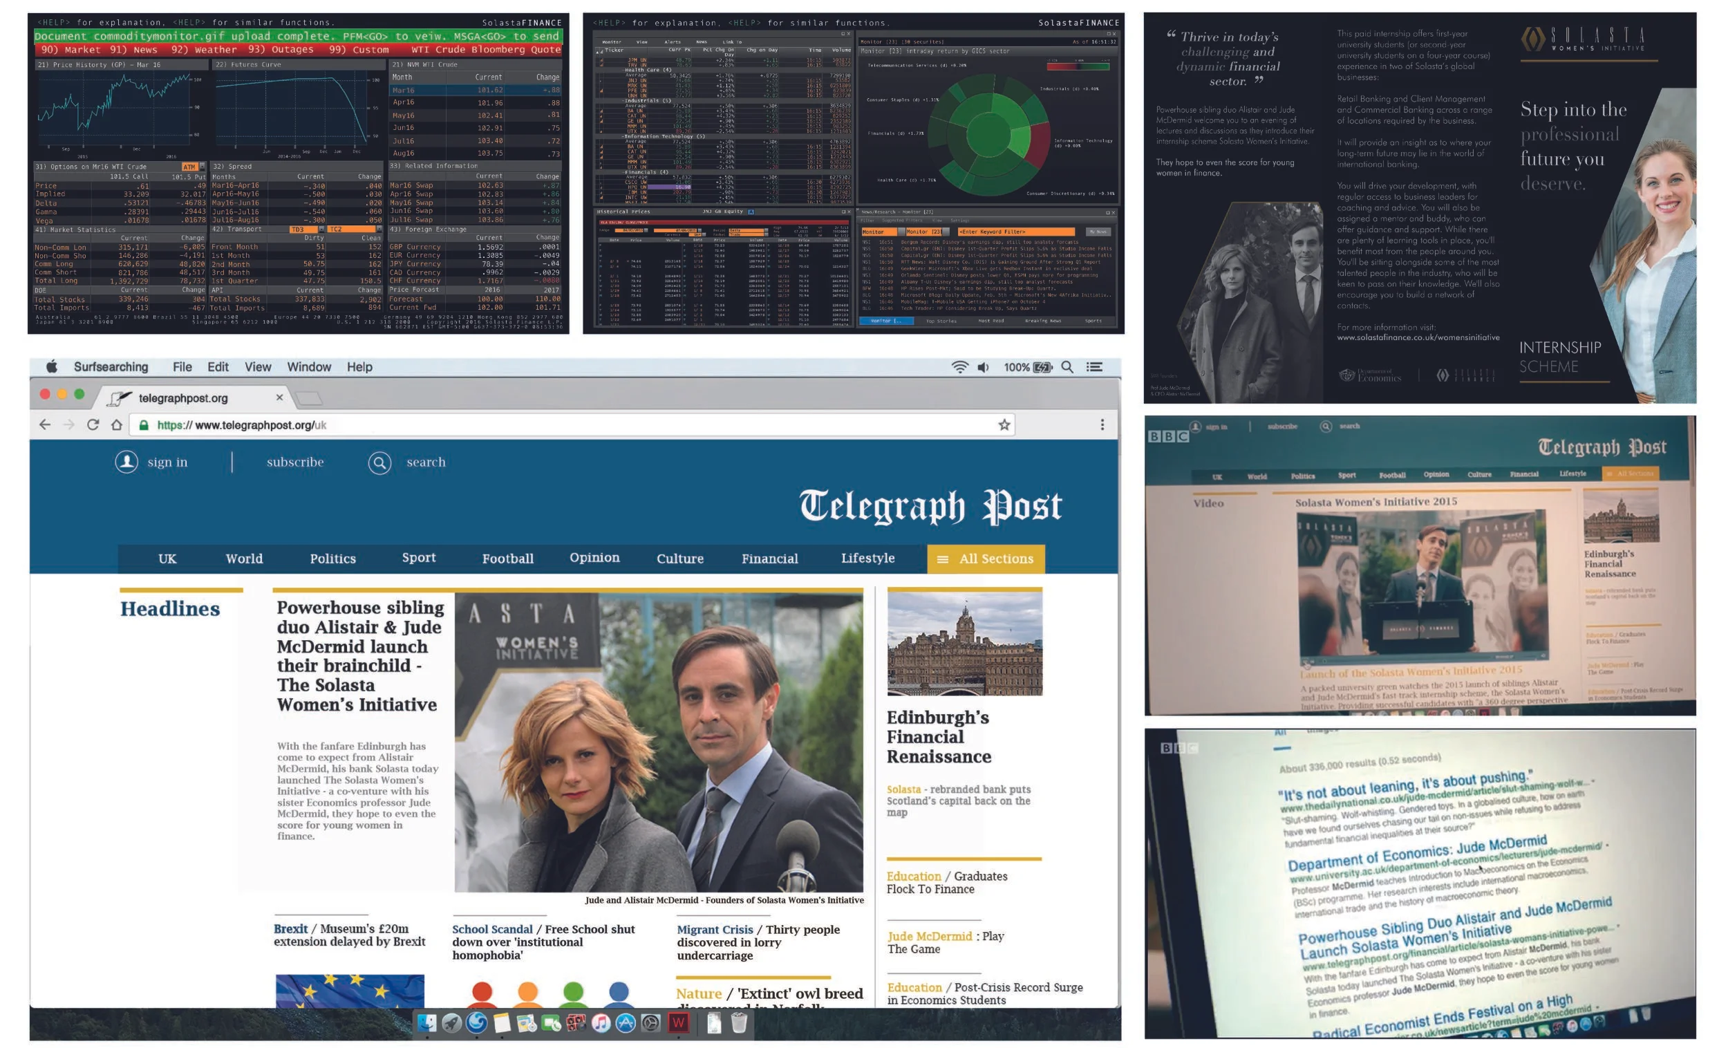Viewport: 1728px width, 1048px height.
Task: Open iTunes from the dock
Action: 601,1022
